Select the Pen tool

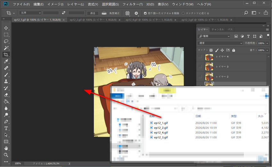(x=6, y=122)
